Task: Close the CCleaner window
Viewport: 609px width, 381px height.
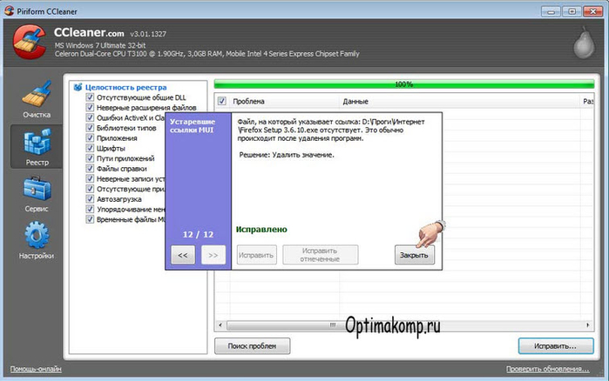Action: pos(592,11)
